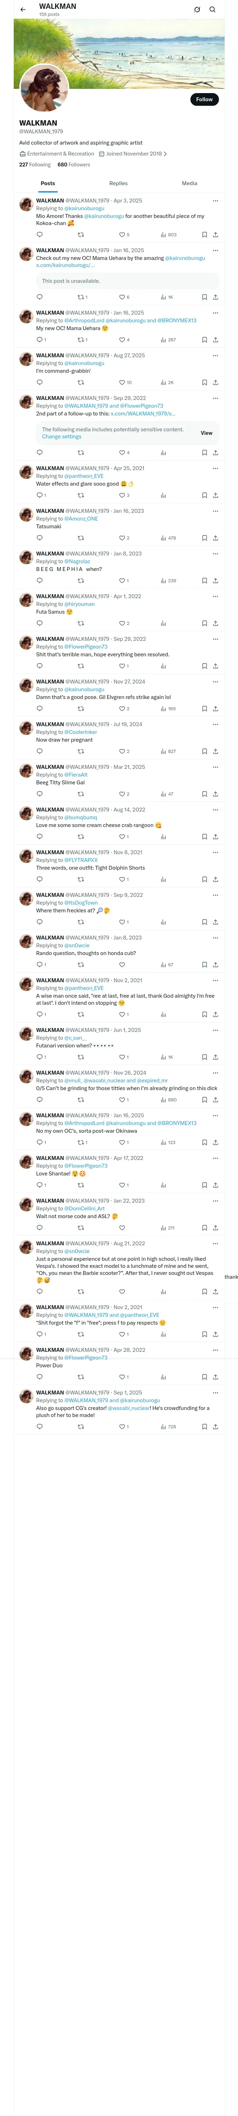Bookmark the Apr 3, 2025 post

click(x=205, y=235)
